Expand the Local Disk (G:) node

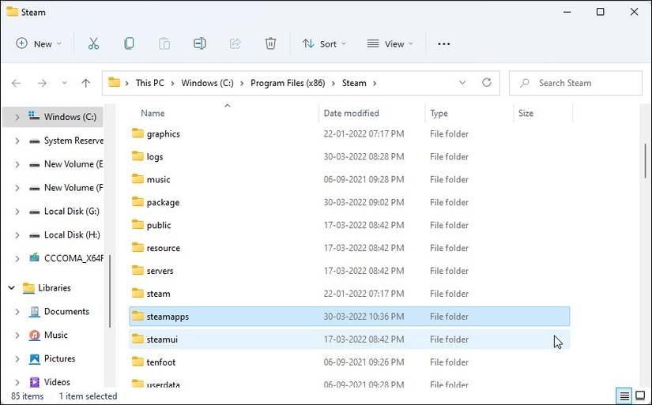tap(17, 212)
